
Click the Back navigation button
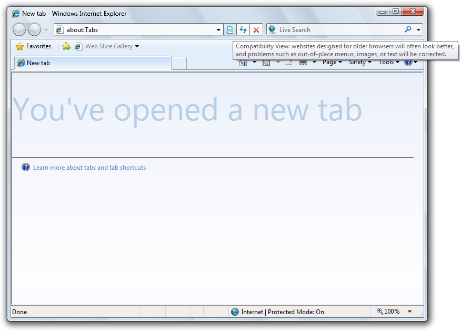coord(19,29)
